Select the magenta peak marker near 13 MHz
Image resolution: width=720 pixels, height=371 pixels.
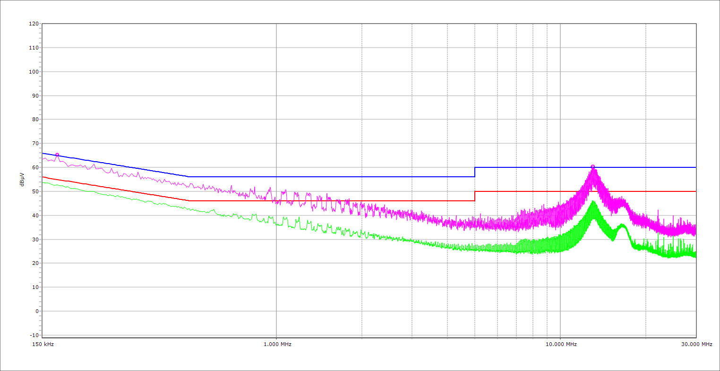[x=593, y=167]
